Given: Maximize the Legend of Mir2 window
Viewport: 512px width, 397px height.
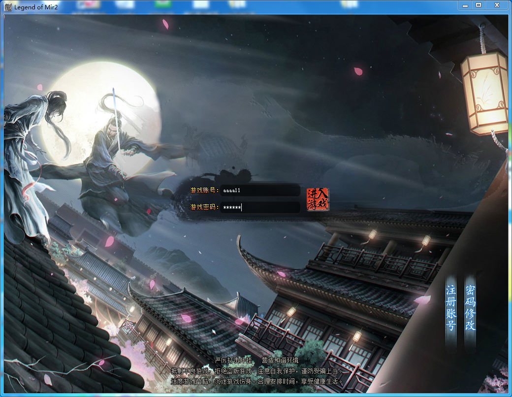Looking at the screenshot, I should coord(479,5).
